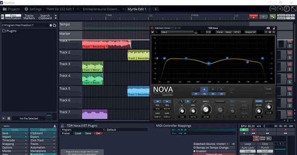Viewport: 297px width, 155px height.
Task: Click the fast forward transport button
Action: tap(285, 133)
